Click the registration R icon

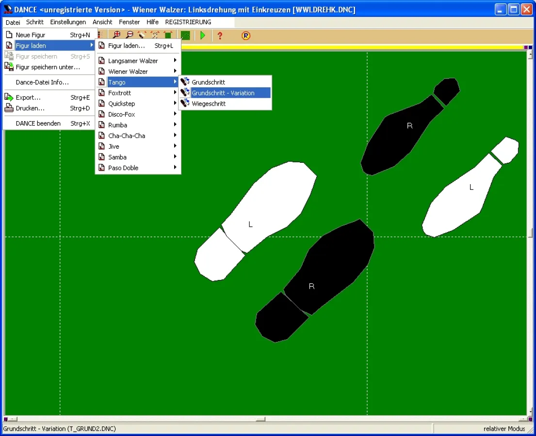246,35
